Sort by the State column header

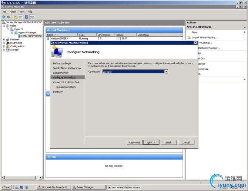click(x=87, y=35)
